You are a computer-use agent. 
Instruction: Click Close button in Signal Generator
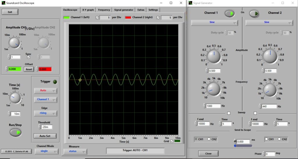(x=208, y=153)
